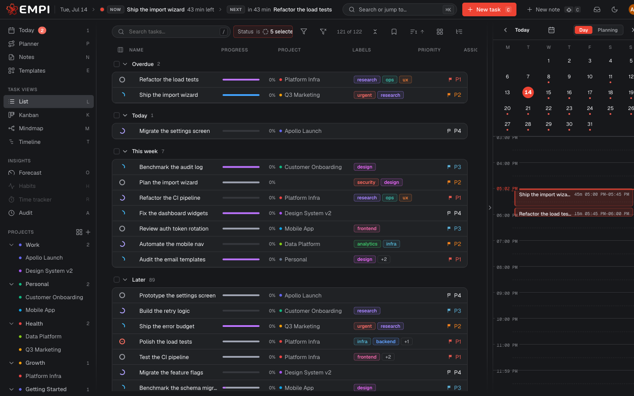The width and height of the screenshot is (634, 396).
Task: Click the New note button
Action: (x=543, y=9)
